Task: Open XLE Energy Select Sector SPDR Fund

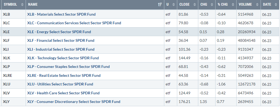Action: coord(59,32)
